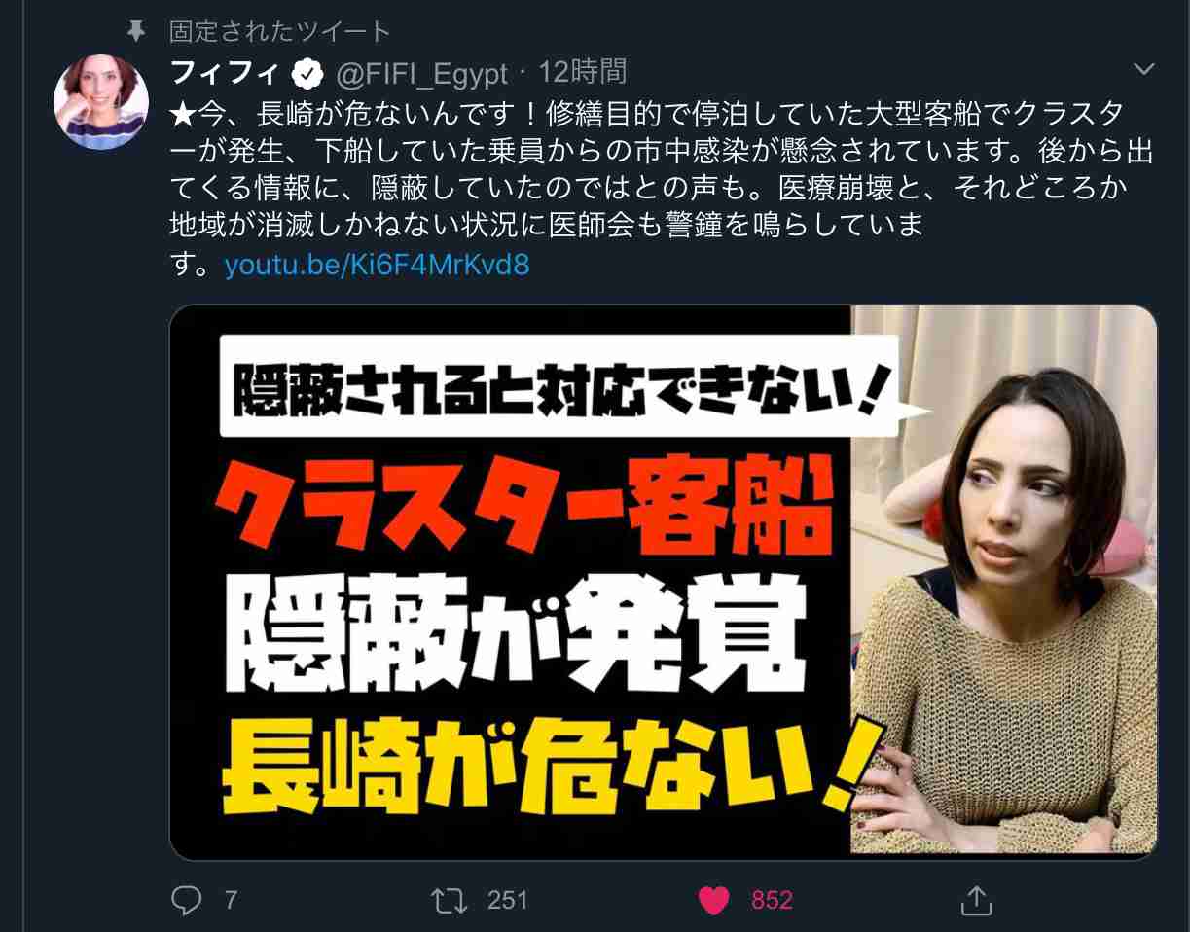Click the @FIFI_Egypt handle

point(422,72)
